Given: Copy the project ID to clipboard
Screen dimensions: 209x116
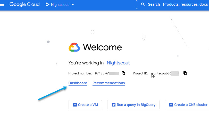Looking at the screenshot, I should [185, 73].
